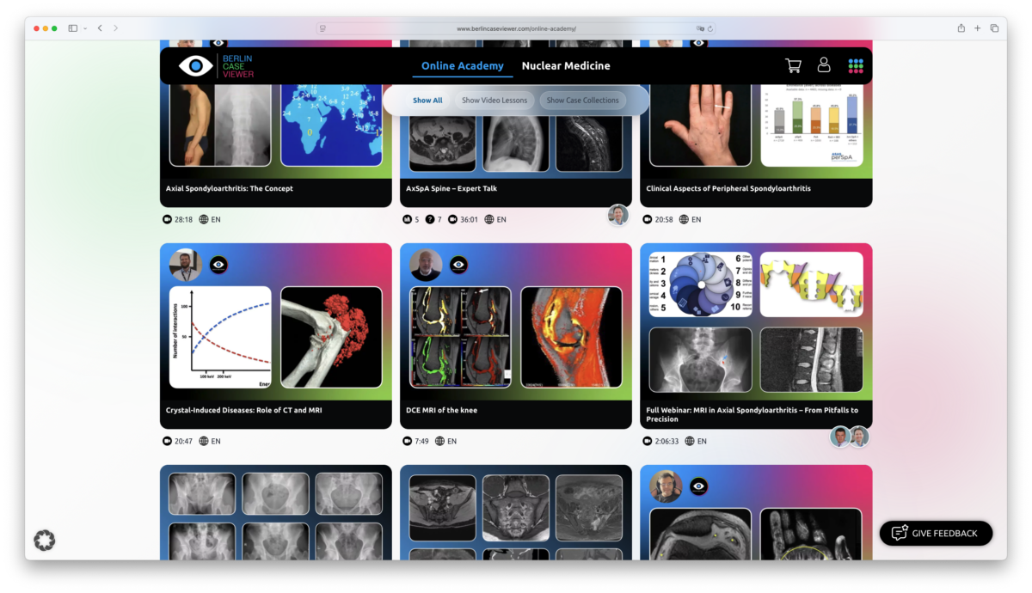Click eye badge on DCE MRI knee card
Image resolution: width=1032 pixels, height=593 pixels.
tap(458, 265)
